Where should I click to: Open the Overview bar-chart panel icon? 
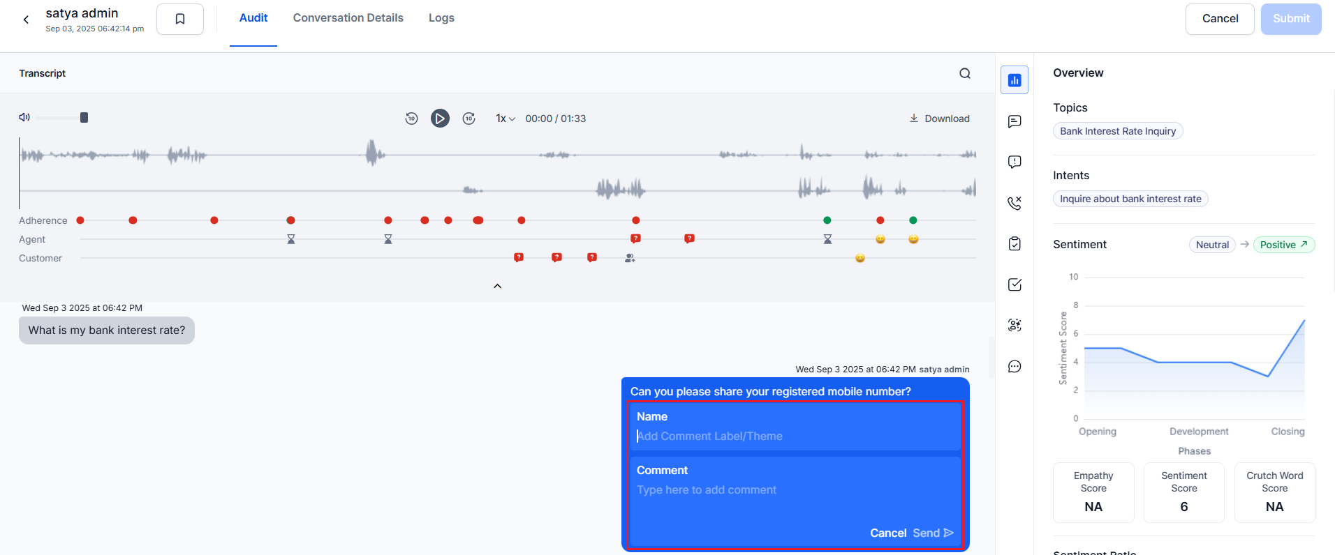[x=1015, y=80]
